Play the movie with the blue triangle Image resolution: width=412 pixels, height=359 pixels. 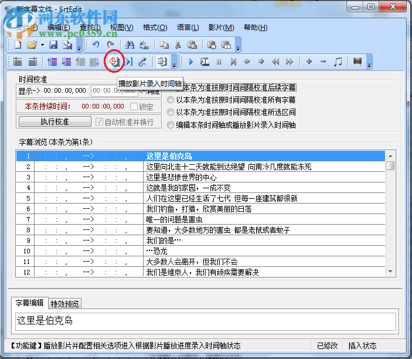tap(190, 62)
